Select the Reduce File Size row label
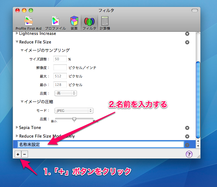Image resolution: width=217 pixels, height=187 pixels. (x=35, y=42)
